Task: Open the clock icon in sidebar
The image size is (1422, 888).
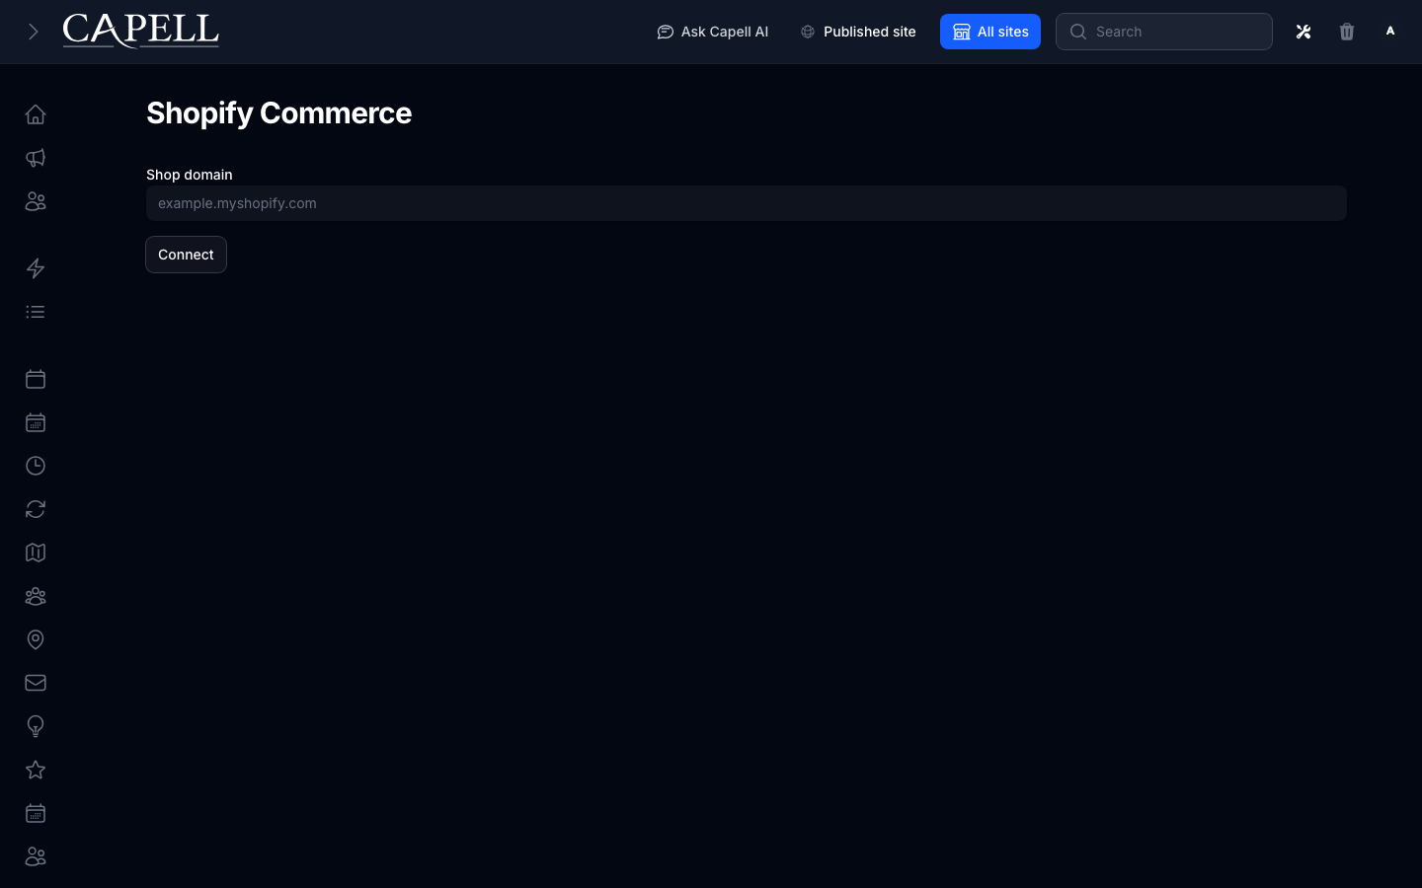Action: [36, 466]
